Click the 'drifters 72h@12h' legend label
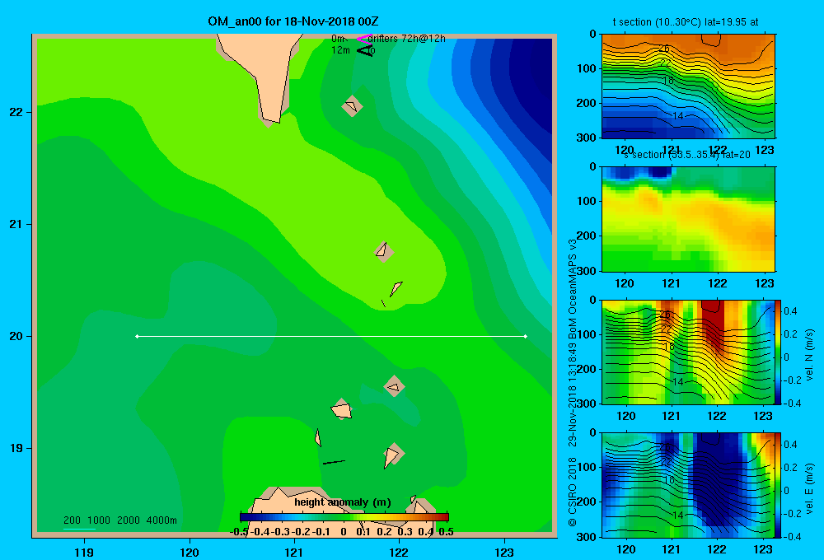The width and height of the screenshot is (824, 560). (406, 39)
